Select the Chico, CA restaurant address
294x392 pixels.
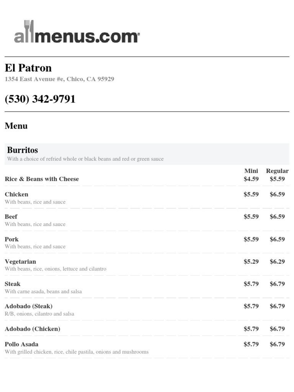point(59,79)
